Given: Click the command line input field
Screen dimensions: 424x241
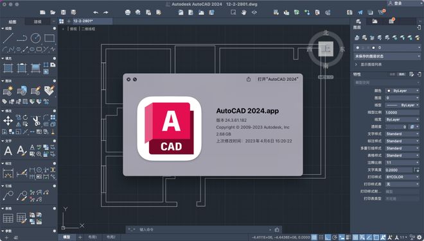Looking at the screenshot, I should point(204,229).
